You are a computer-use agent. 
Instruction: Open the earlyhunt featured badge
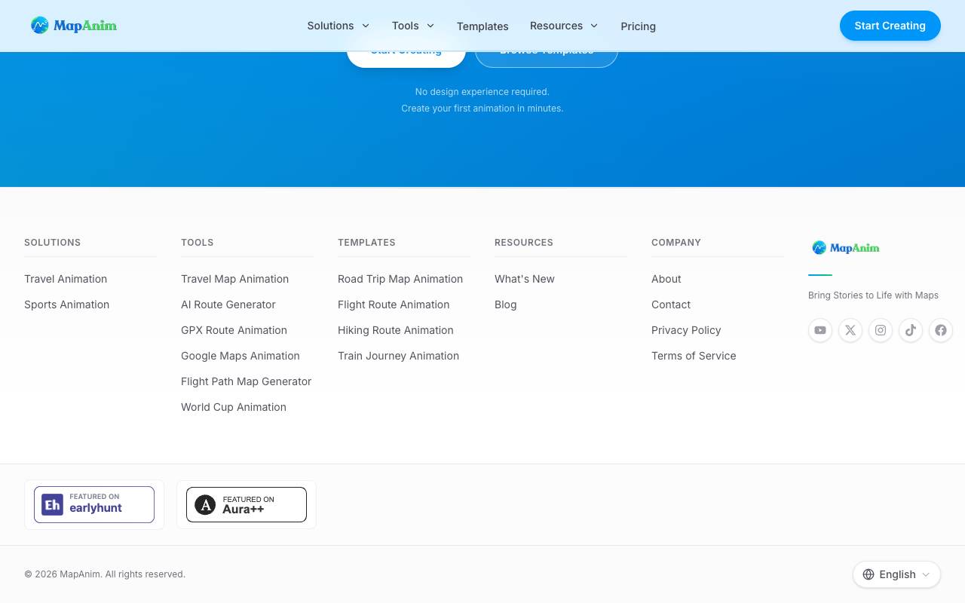click(x=94, y=505)
